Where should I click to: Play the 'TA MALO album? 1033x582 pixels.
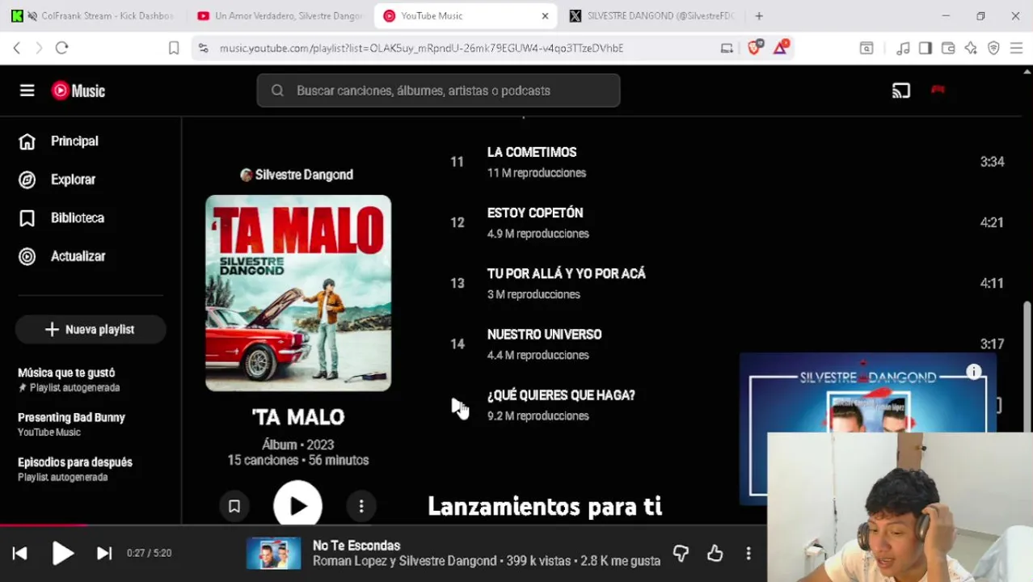pyautogui.click(x=297, y=506)
